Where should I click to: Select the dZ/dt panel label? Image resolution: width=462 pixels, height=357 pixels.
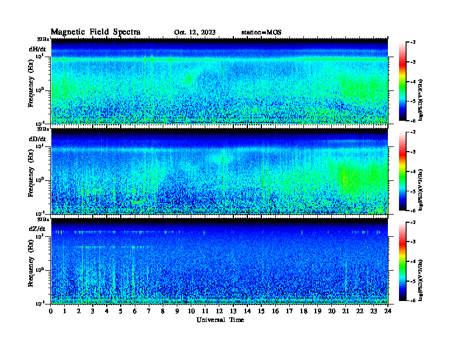(37, 229)
